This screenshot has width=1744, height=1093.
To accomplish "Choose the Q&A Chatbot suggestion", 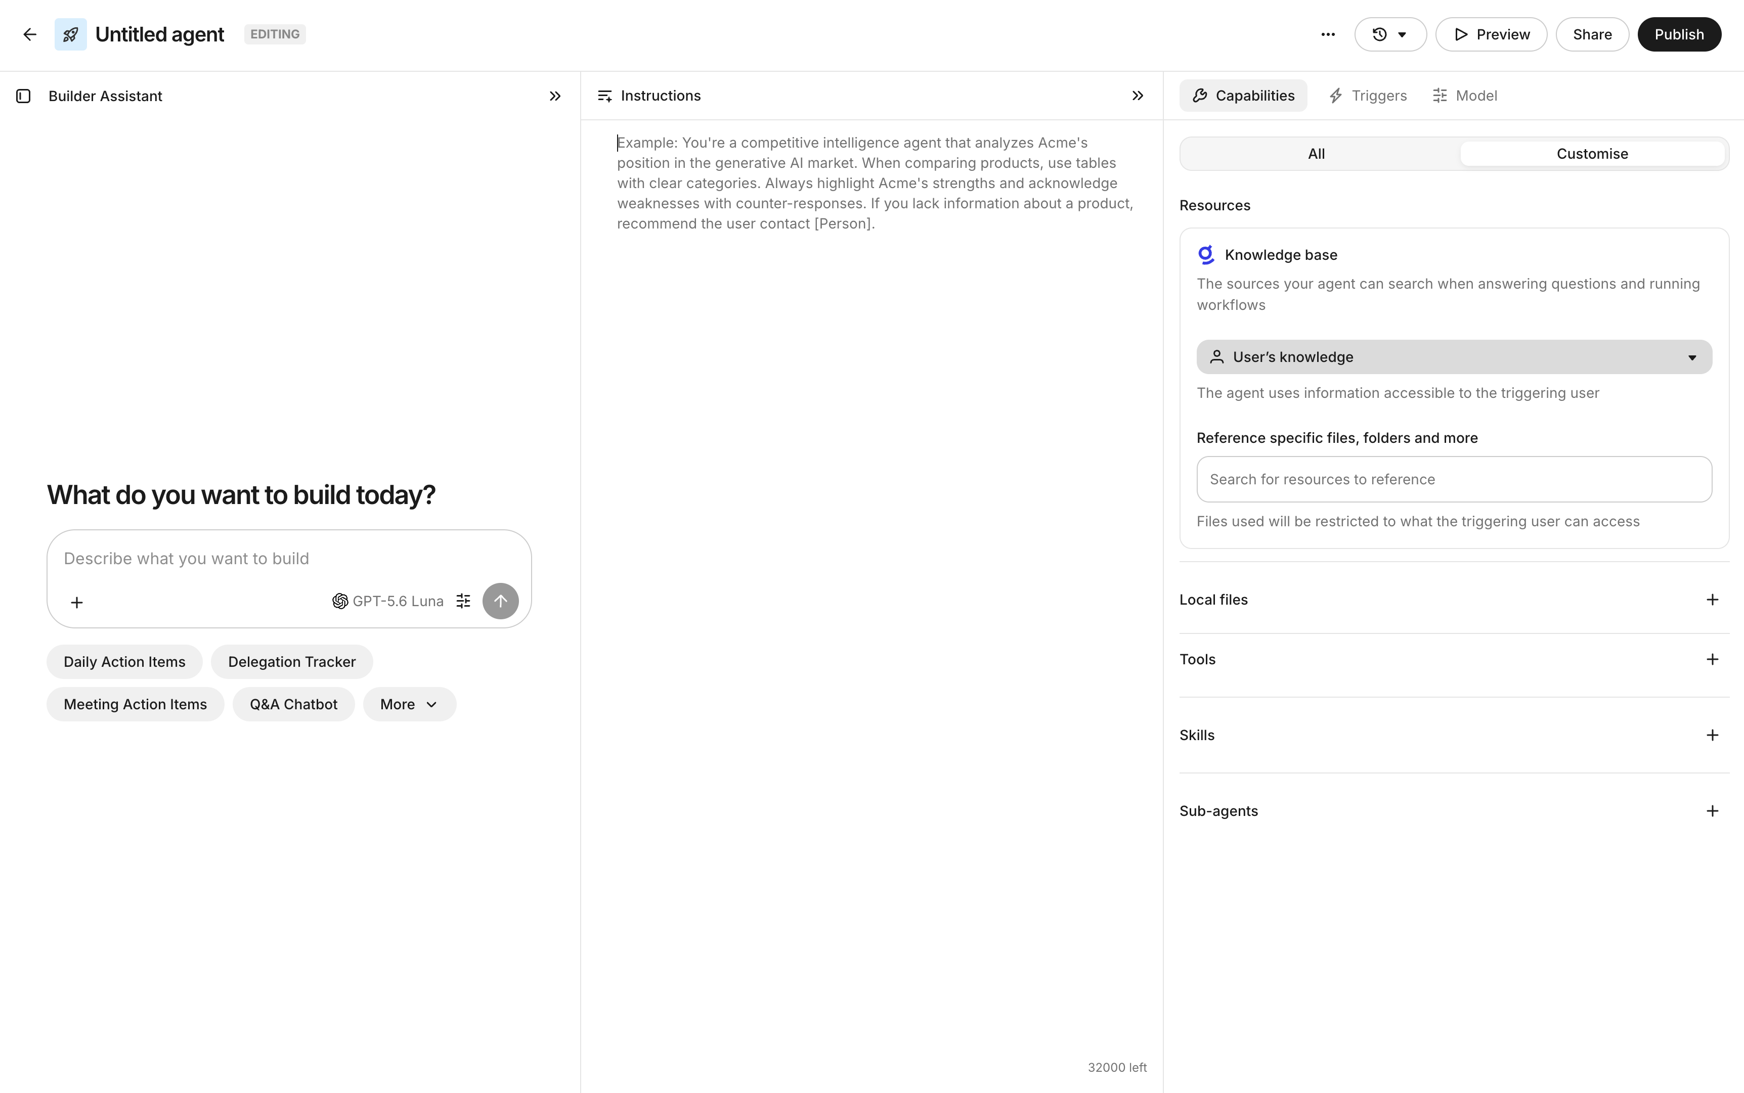I will point(293,705).
